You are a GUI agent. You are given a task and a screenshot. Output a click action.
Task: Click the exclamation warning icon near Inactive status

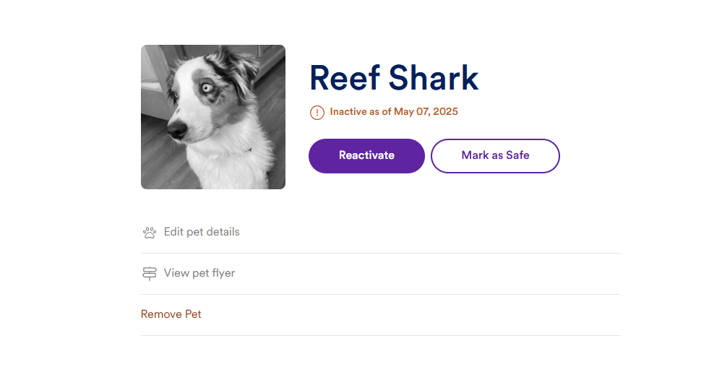pyautogui.click(x=317, y=112)
